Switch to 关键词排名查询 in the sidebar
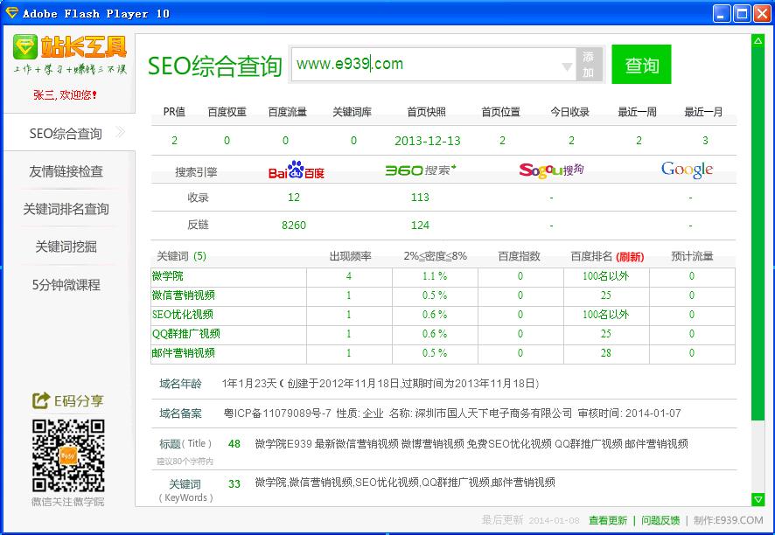 click(66, 209)
